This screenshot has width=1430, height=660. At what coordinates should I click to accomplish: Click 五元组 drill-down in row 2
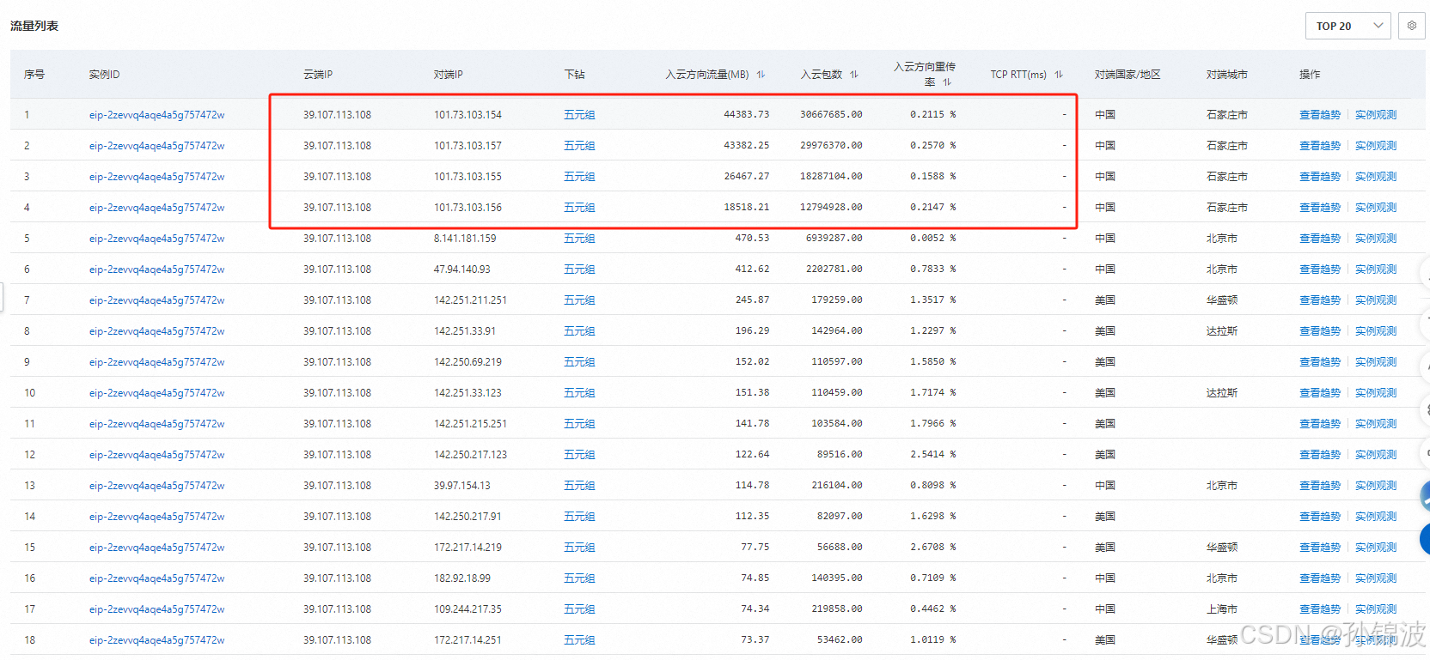tap(579, 146)
